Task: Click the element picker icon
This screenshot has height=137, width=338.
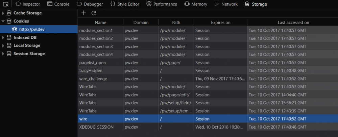Action: coord(6,4)
